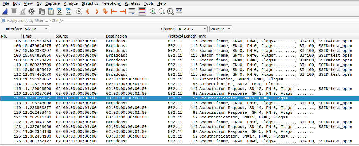Open the 20 MHz channel width dropdown

pos(220,29)
